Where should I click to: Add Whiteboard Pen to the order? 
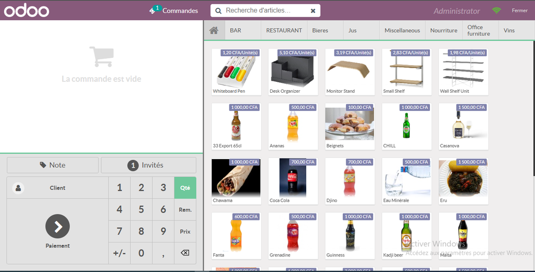(x=236, y=72)
